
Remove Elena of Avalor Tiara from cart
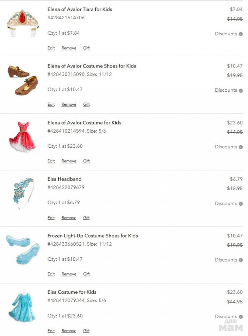tap(69, 48)
